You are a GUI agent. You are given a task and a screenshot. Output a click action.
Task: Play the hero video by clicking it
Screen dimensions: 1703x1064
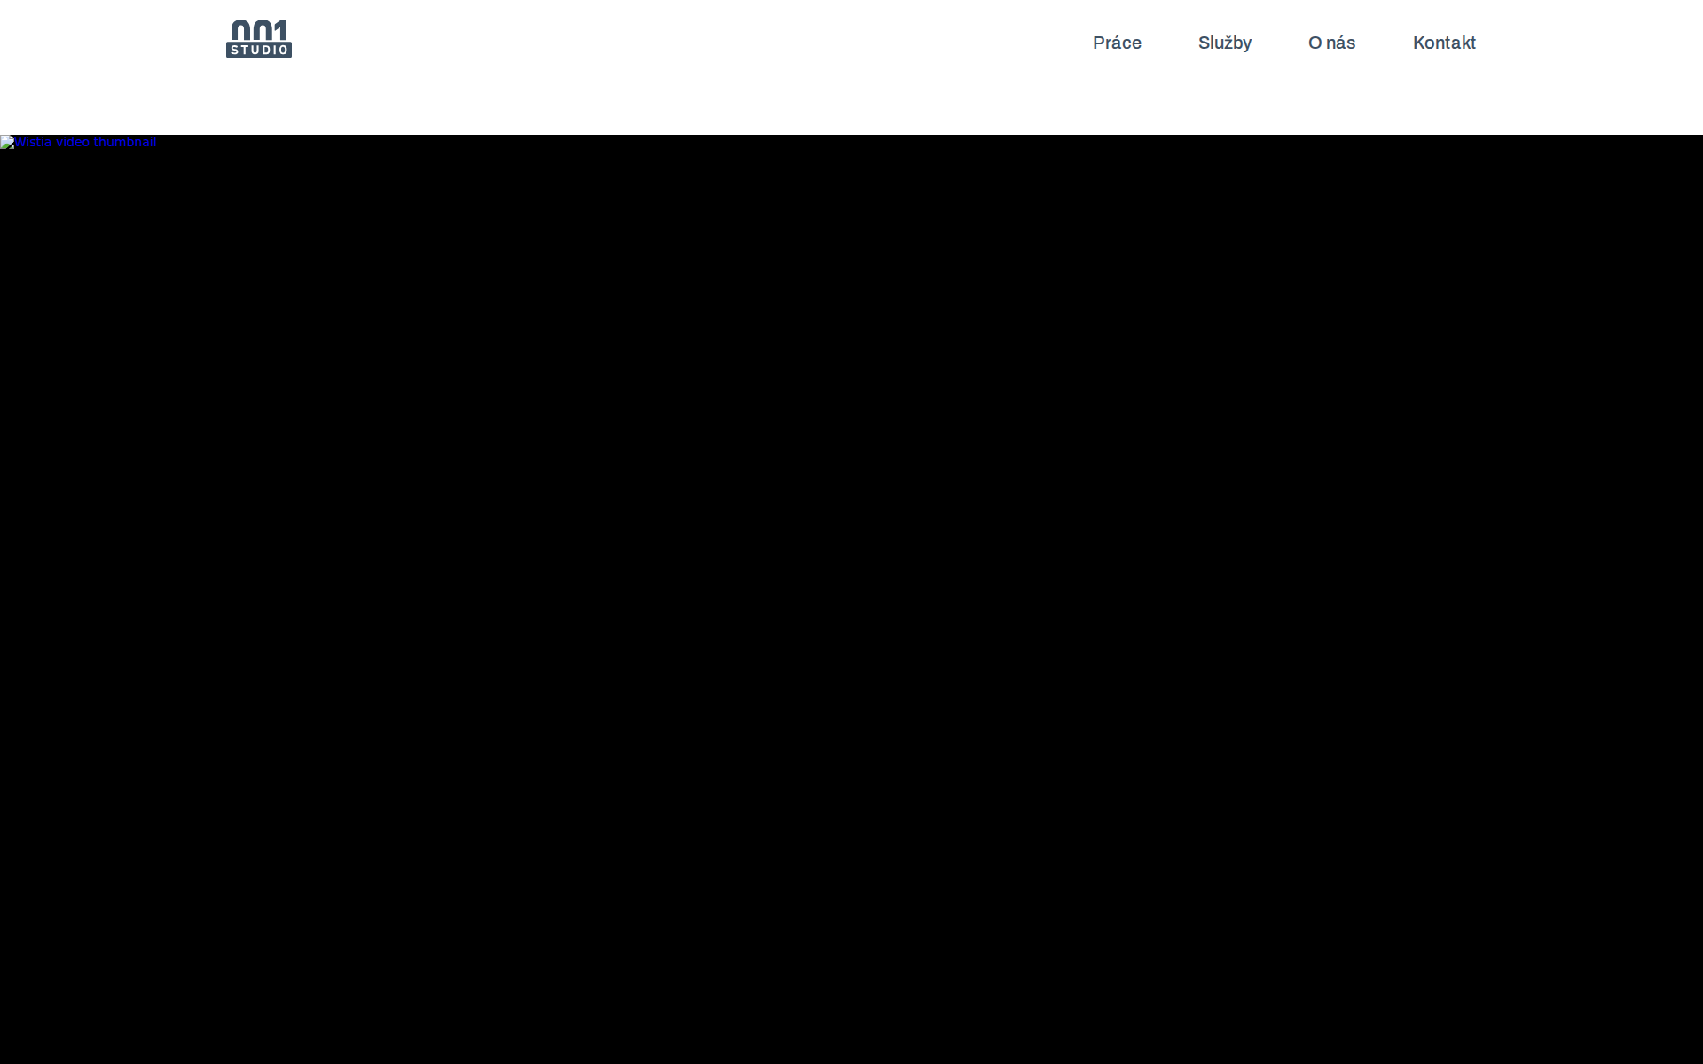click(851, 598)
